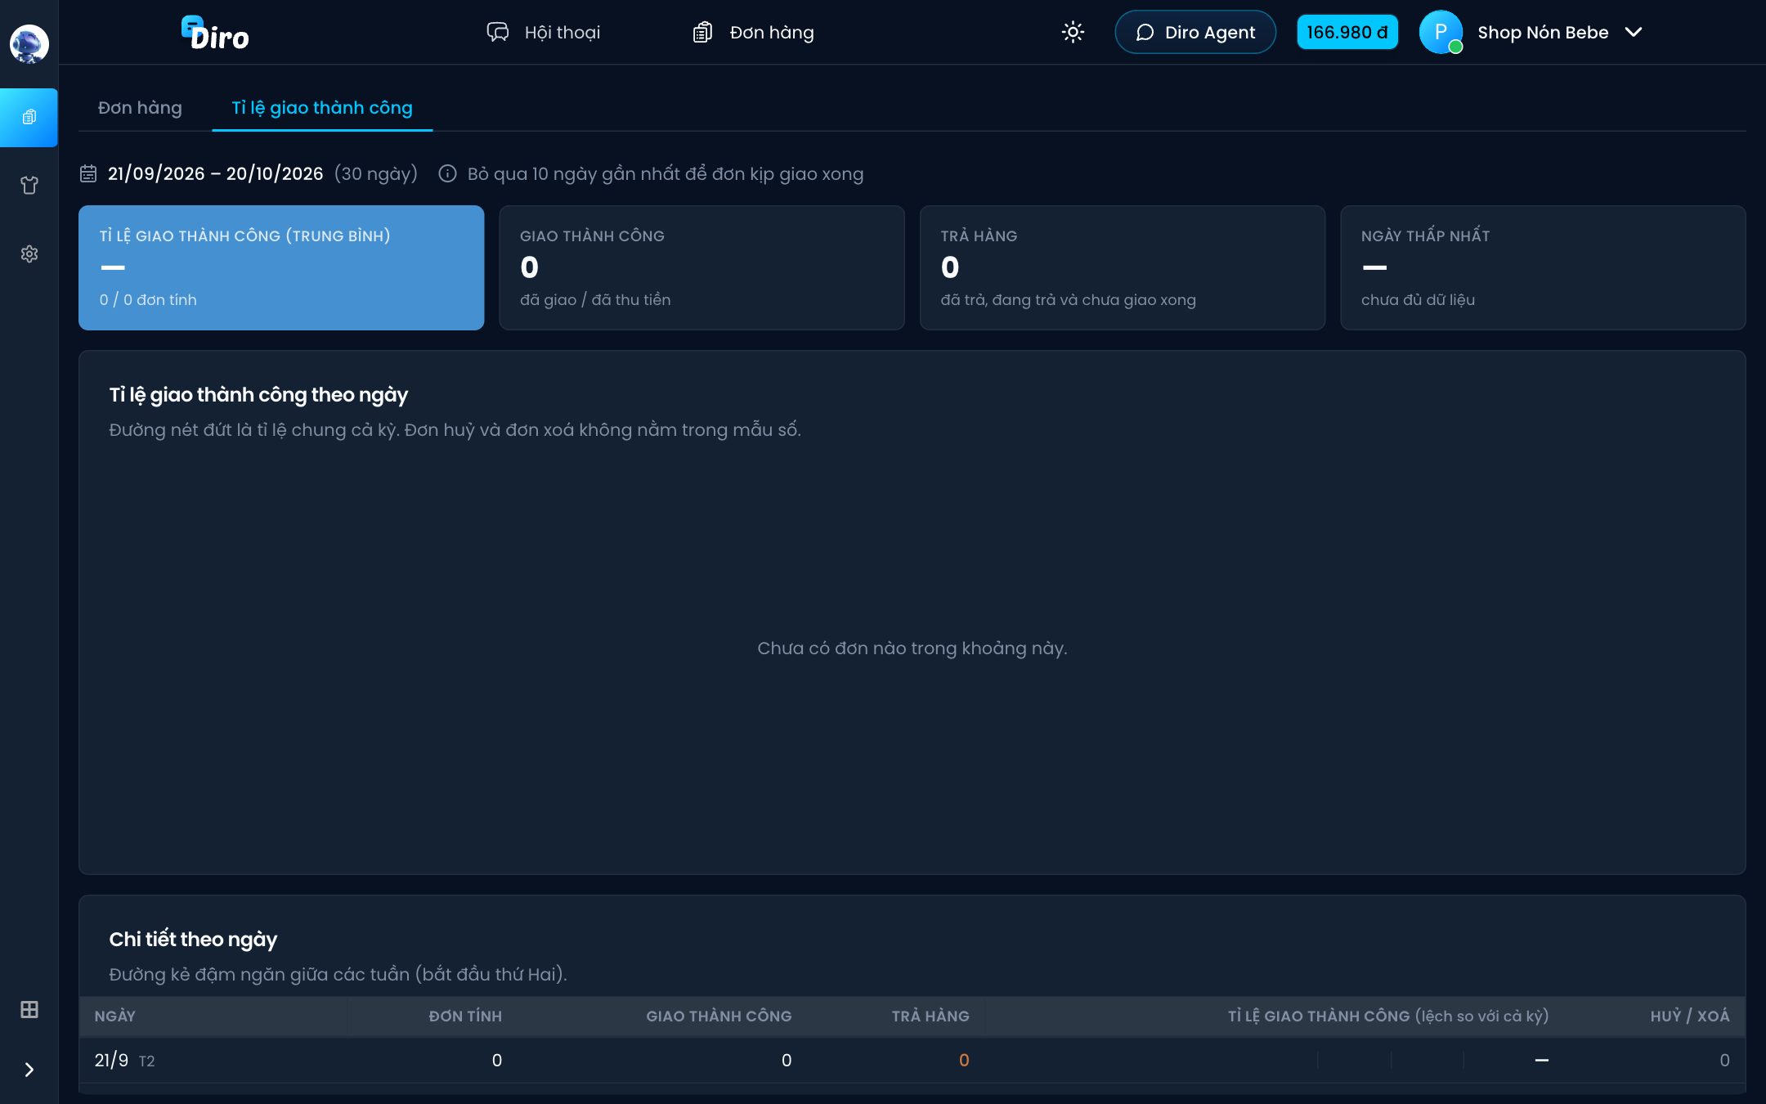Click the orange Trả hàng value in 21/9 row
This screenshot has height=1104, width=1766.
click(x=964, y=1060)
